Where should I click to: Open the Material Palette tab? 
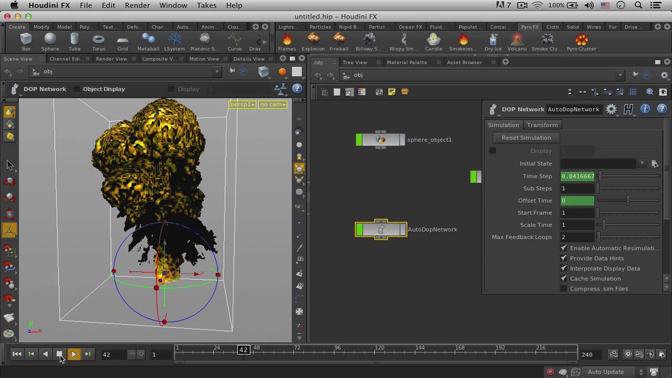click(x=407, y=62)
